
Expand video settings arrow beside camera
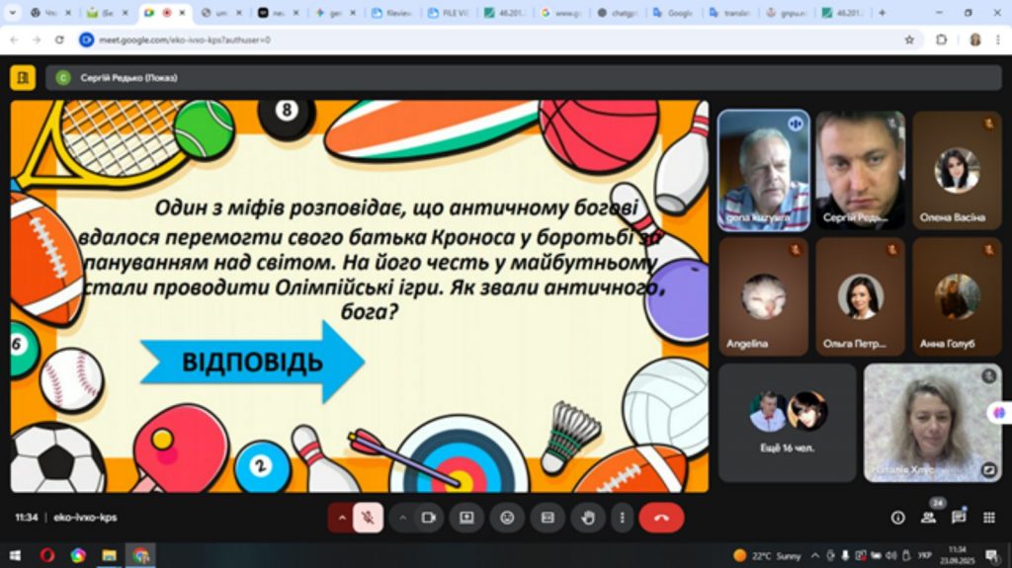coord(402,518)
